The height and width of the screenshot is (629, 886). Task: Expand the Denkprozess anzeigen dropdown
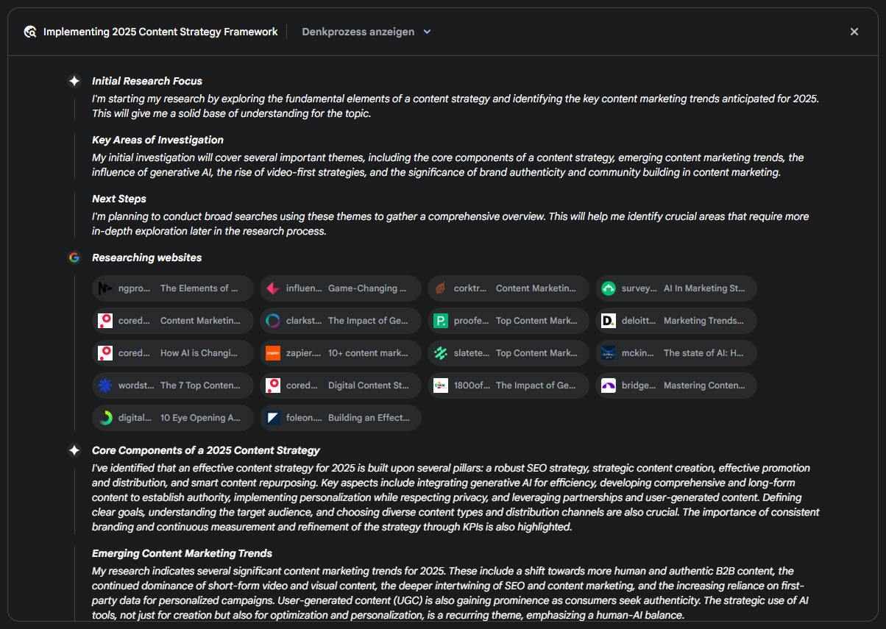358,32
